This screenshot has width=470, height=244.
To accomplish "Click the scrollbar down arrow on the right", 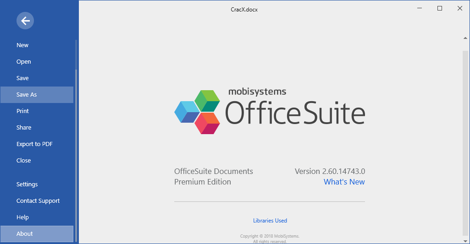I will [x=465, y=241].
